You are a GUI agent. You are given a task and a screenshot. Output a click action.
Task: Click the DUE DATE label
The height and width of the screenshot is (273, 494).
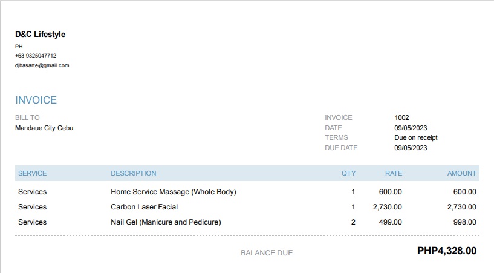(x=341, y=148)
